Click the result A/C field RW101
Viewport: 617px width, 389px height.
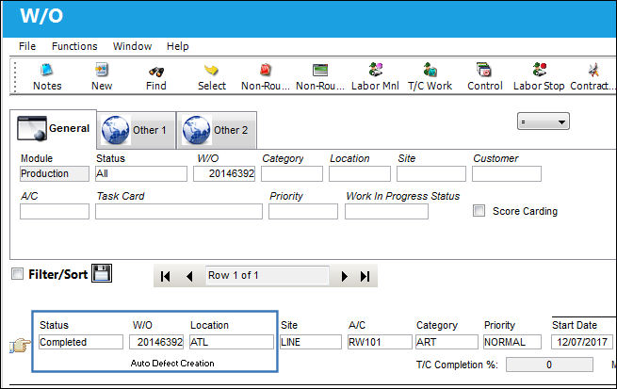click(x=380, y=342)
